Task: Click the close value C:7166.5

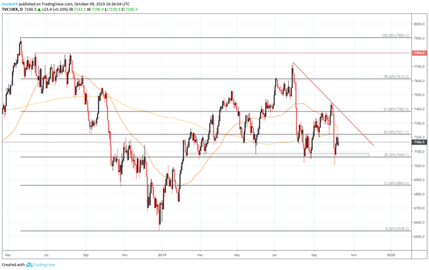Action: coord(130,9)
